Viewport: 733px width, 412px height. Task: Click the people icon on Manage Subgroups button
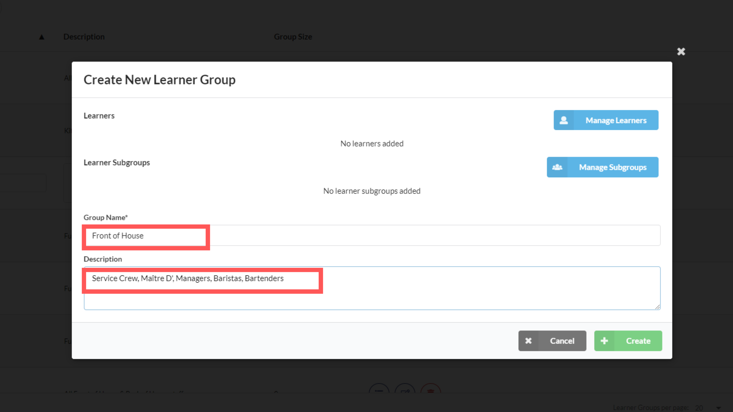click(x=557, y=167)
